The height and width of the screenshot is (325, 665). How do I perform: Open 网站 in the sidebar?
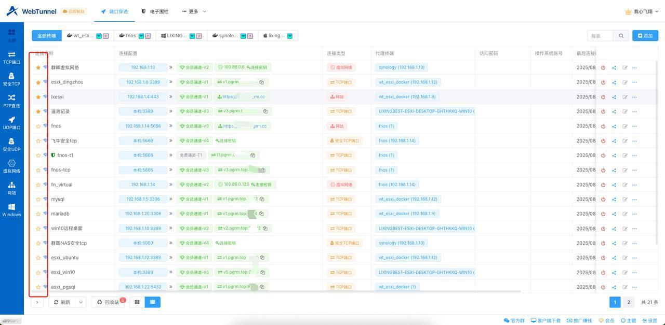11,188
